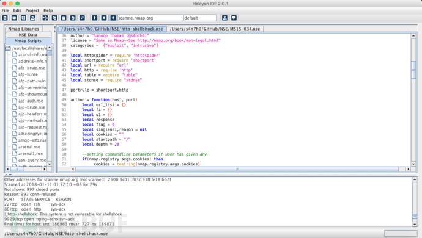422x238 pixels.
Task: Open the File menu
Action: [x=5, y=10]
